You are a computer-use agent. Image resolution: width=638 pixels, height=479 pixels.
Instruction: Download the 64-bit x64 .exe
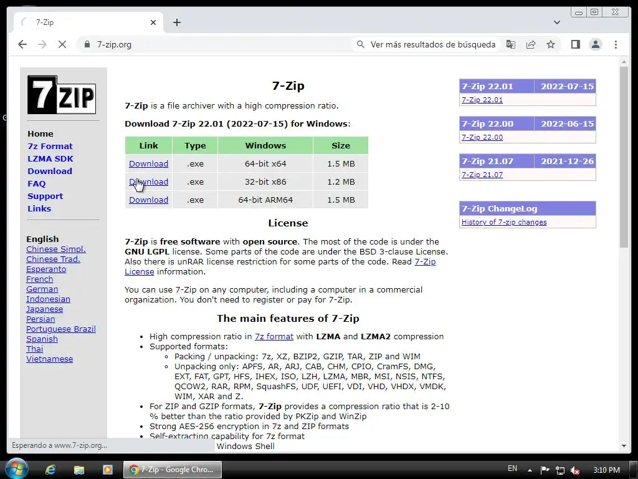point(148,164)
